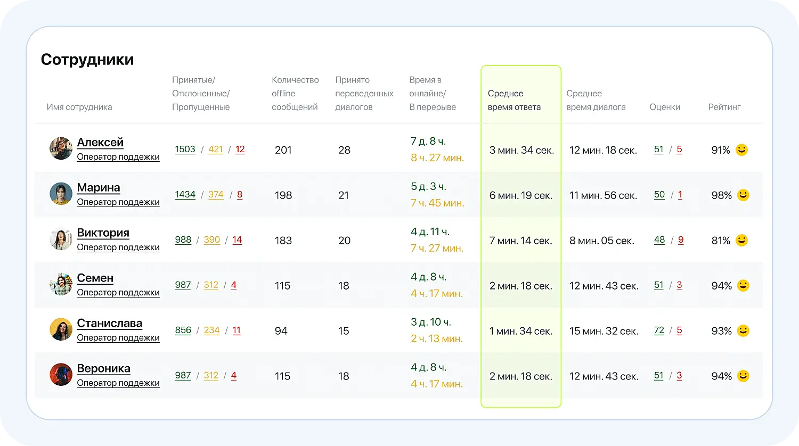Click the Рейтинг column header
799x446 pixels.
pyautogui.click(x=724, y=107)
